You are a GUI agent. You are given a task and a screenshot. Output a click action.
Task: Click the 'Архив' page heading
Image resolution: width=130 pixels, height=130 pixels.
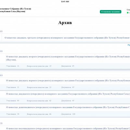point(65,23)
